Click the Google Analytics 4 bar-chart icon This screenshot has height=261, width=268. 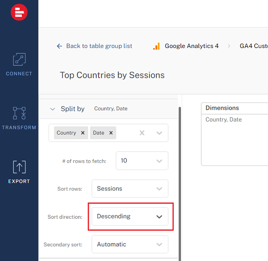coord(156,46)
